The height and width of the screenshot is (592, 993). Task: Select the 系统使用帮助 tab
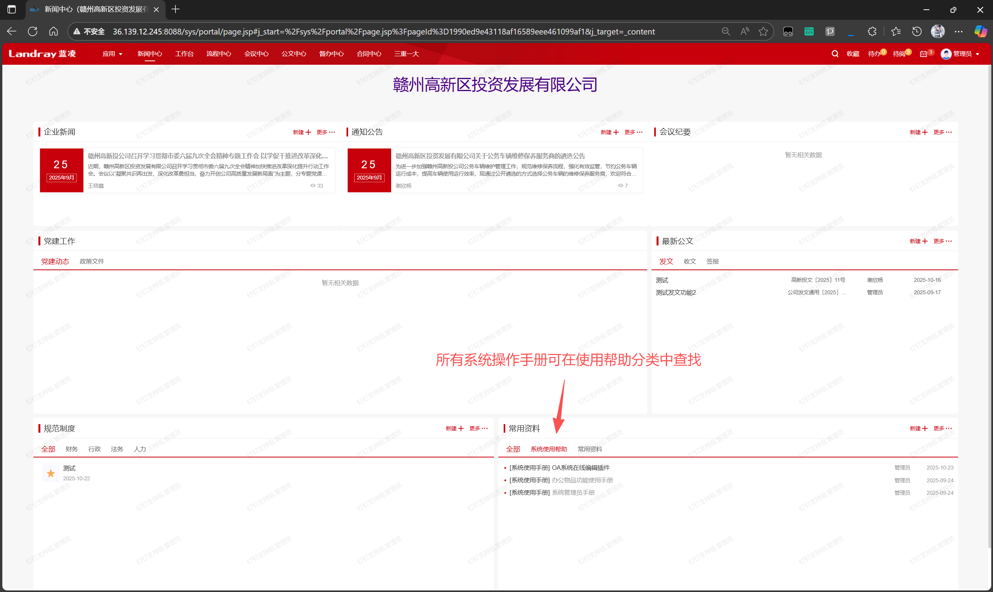549,449
